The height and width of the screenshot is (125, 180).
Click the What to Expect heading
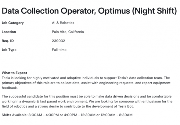click(14, 73)
